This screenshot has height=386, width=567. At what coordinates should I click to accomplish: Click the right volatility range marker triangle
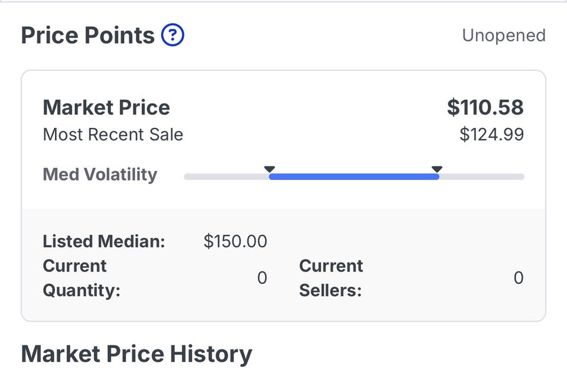pos(436,170)
